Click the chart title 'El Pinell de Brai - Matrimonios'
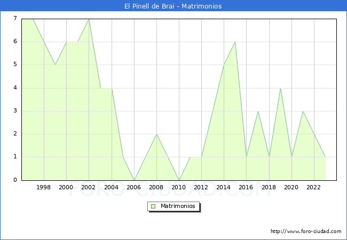 173,6
